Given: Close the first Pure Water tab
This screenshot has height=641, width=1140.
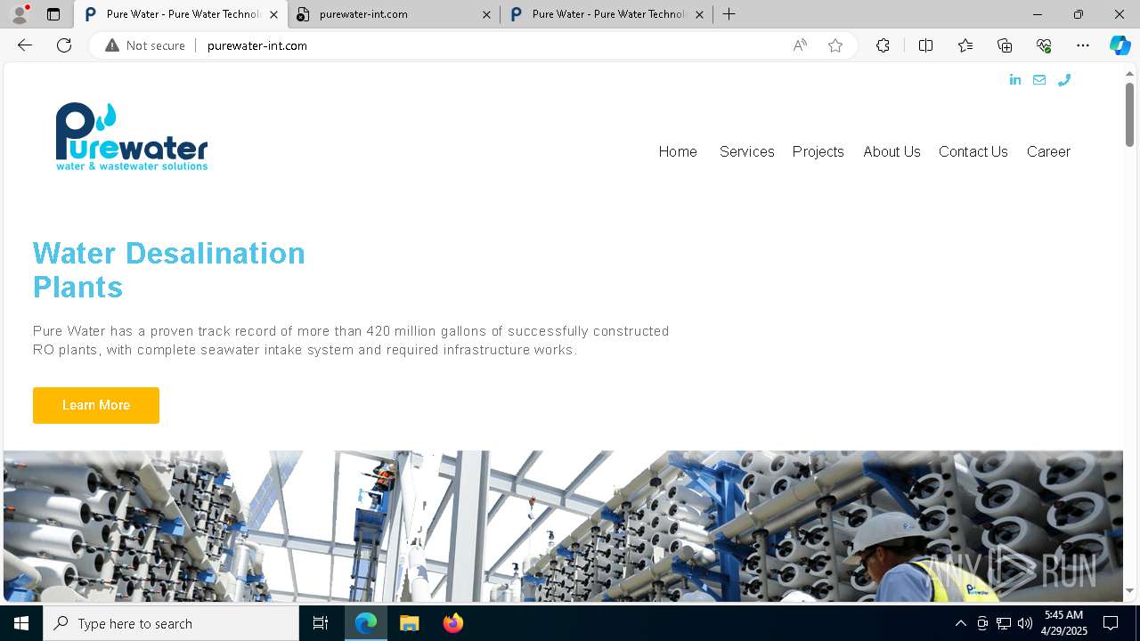Looking at the screenshot, I should point(273,14).
